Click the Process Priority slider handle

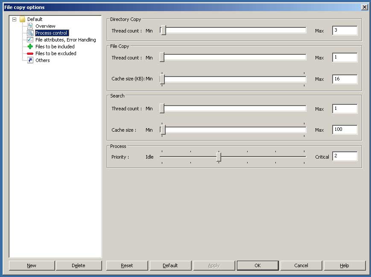click(219, 157)
